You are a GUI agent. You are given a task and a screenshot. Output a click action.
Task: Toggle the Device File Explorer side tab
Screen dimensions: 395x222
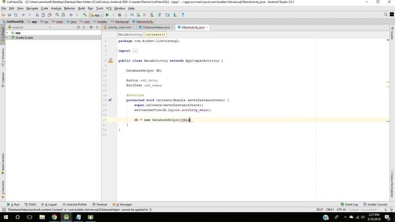393,183
